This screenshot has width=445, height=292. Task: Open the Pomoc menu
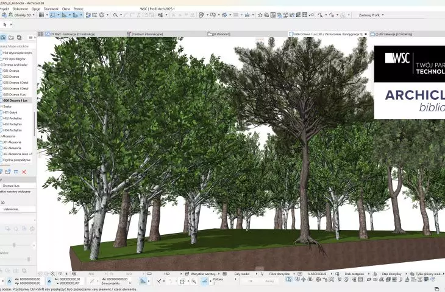coord(78,9)
